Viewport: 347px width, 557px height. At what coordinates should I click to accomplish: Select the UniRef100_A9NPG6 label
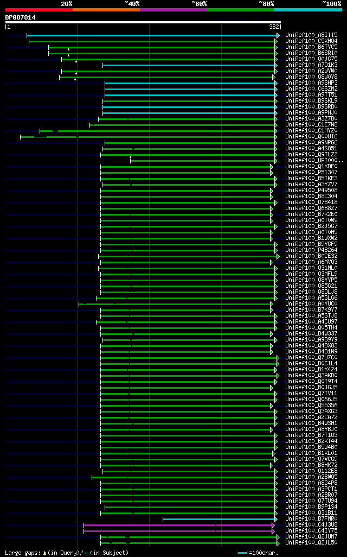coord(311,142)
